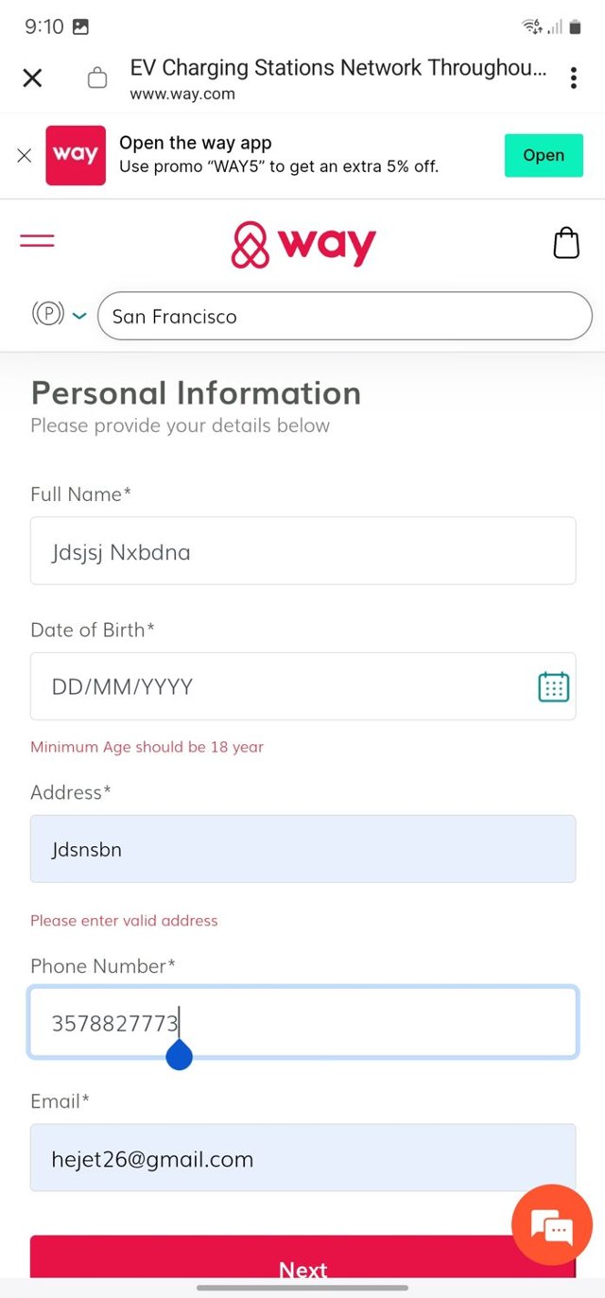Tap the blue text cursor handle
Screen dimensions: 605x1298
coord(179,1055)
